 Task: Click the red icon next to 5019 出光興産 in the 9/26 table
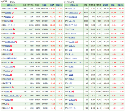coord(12,13)
